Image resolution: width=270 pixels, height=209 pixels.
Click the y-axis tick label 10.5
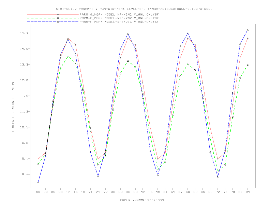24,127
